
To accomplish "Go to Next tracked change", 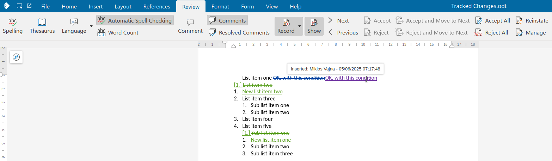I will click(x=338, y=20).
